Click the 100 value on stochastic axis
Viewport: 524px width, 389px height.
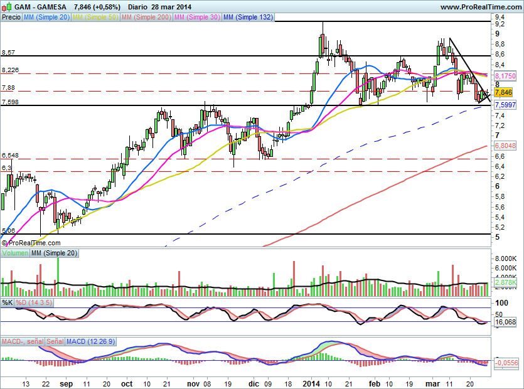point(502,303)
